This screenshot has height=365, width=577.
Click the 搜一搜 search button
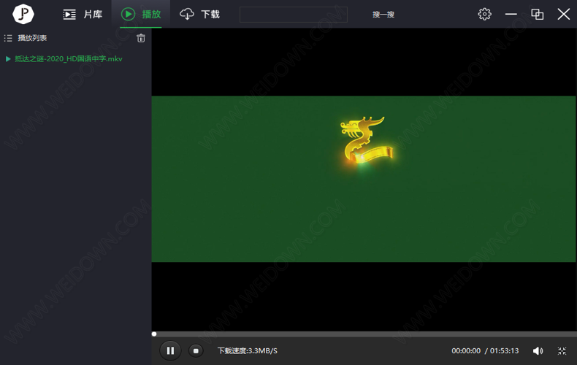383,15
